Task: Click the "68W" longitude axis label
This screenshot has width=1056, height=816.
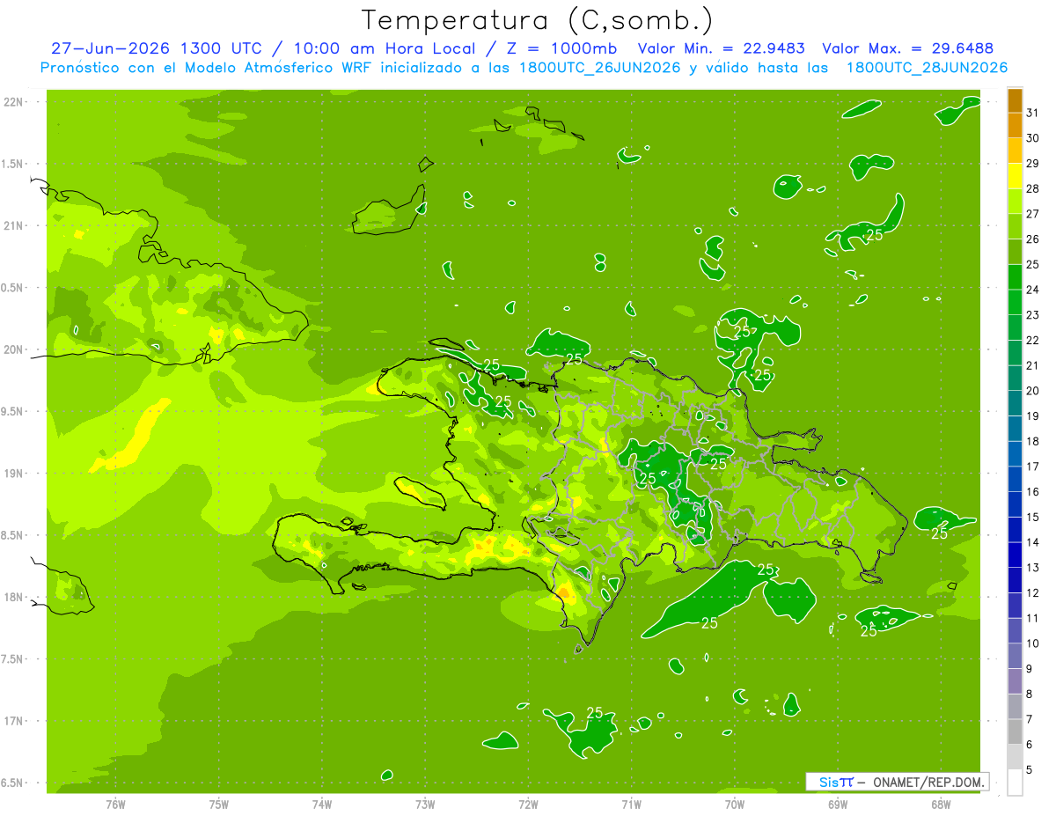Action: click(x=941, y=805)
